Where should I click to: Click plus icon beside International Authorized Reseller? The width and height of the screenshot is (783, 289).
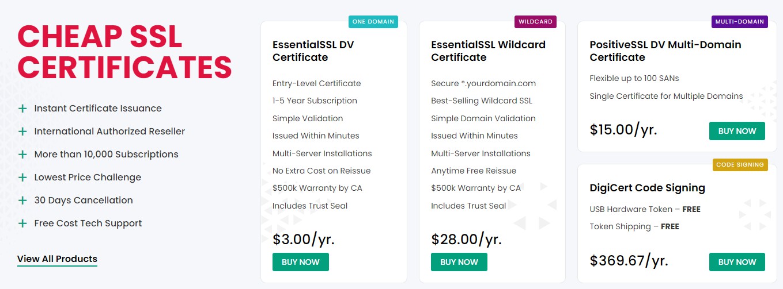point(22,132)
